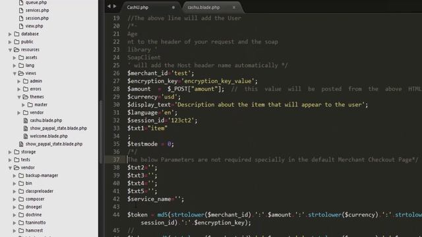The height and width of the screenshot is (237, 422).
Task: Collapse the top-level vendor folder
Action: click(10, 168)
